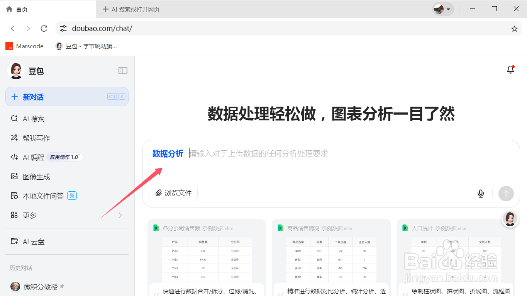Collapse the Doubao sidebar panel icon
Screen dimensions: 527x296
123,70
